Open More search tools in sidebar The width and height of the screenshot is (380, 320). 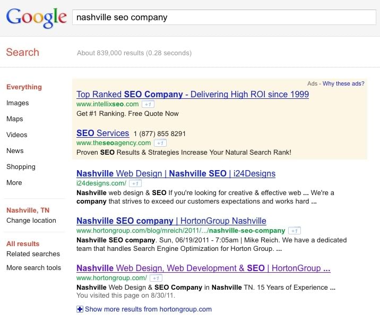tap(33, 267)
